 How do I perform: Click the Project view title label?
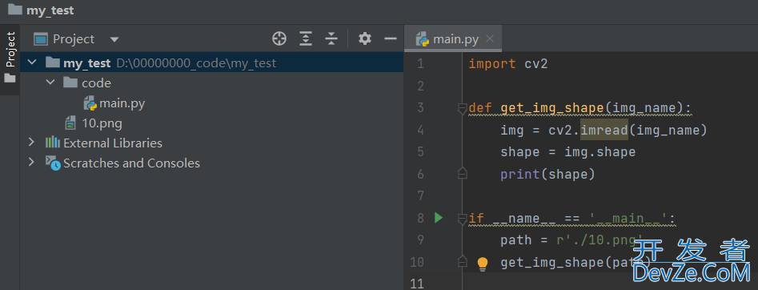(x=74, y=39)
